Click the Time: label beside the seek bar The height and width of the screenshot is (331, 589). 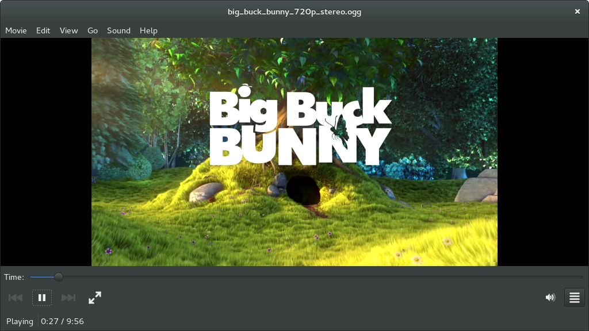click(x=14, y=277)
